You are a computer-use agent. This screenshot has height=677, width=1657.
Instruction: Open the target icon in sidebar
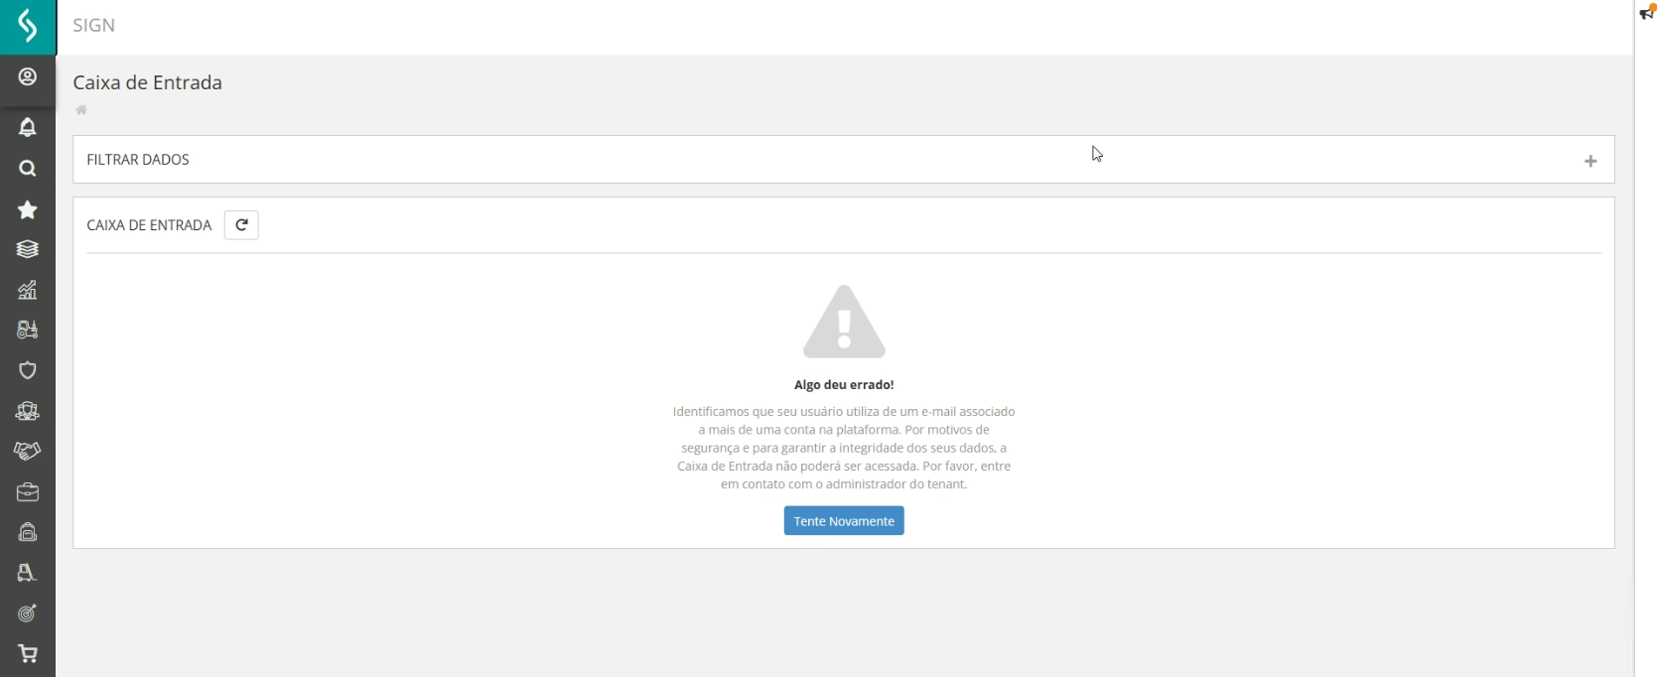pos(28,613)
